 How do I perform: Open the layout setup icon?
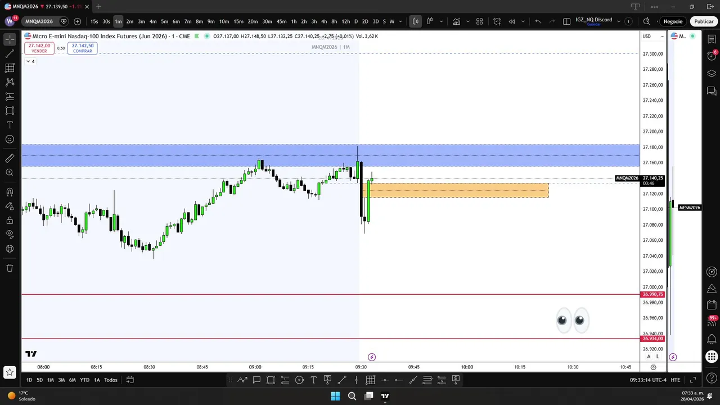pos(566,21)
